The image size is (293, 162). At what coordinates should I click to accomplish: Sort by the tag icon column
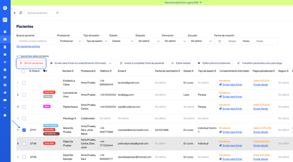45,71
